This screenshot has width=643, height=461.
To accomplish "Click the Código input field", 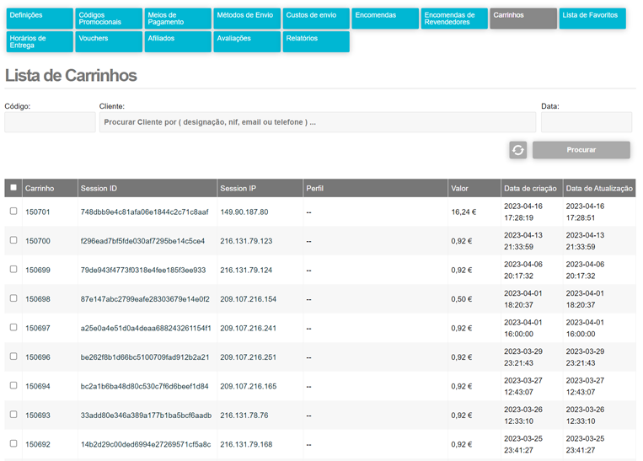I will (x=50, y=122).
